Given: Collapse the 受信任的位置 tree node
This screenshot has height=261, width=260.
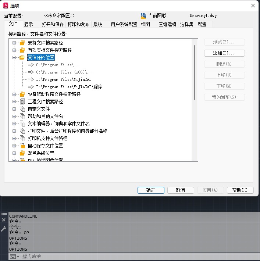Looking at the screenshot, I should [14, 57].
